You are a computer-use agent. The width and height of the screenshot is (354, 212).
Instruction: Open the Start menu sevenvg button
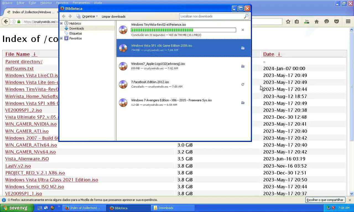(17, 208)
